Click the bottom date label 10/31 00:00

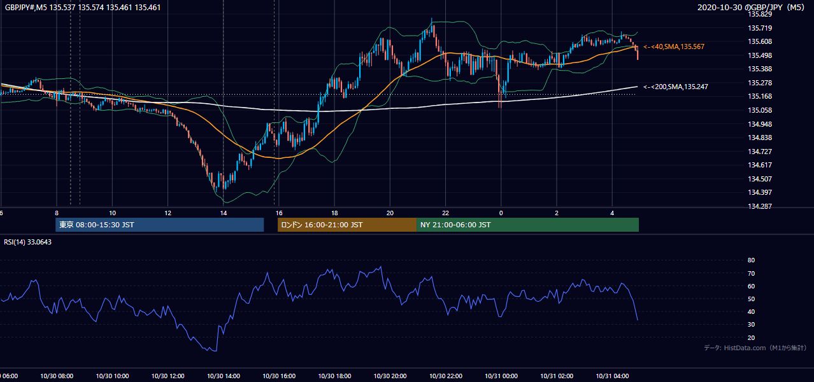[x=501, y=376]
